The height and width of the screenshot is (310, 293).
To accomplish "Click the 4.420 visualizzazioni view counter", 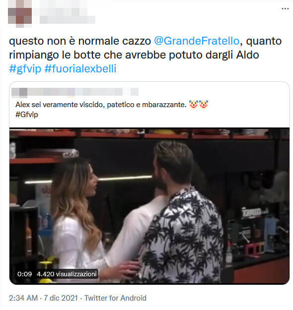I will [x=67, y=274].
